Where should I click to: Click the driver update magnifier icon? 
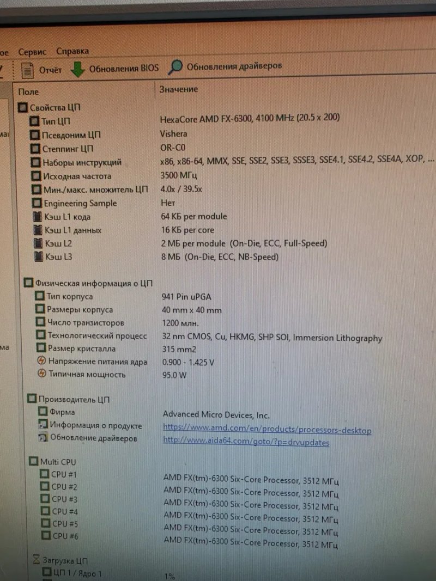tap(175, 67)
